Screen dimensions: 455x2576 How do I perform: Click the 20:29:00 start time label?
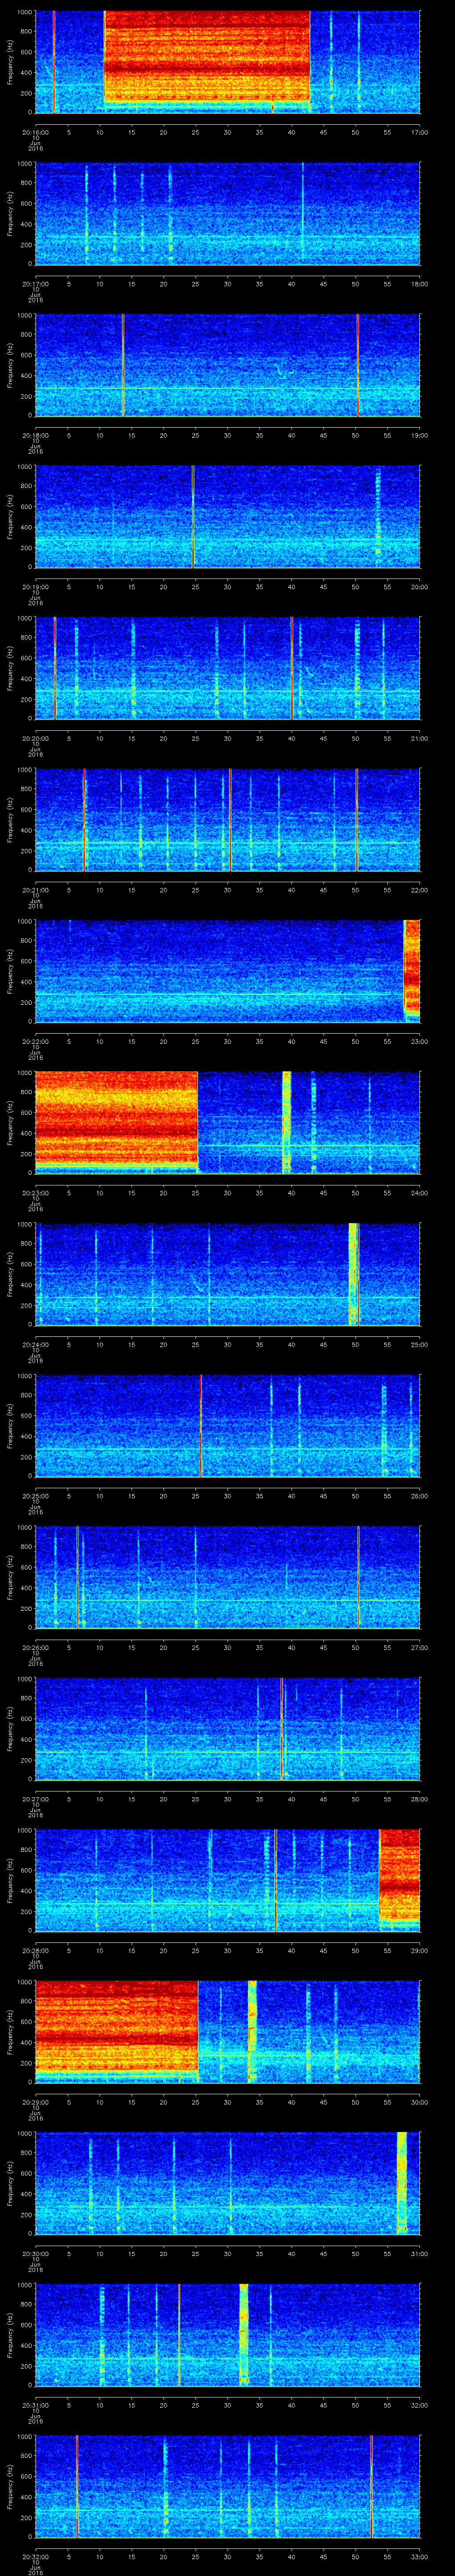35,2102
